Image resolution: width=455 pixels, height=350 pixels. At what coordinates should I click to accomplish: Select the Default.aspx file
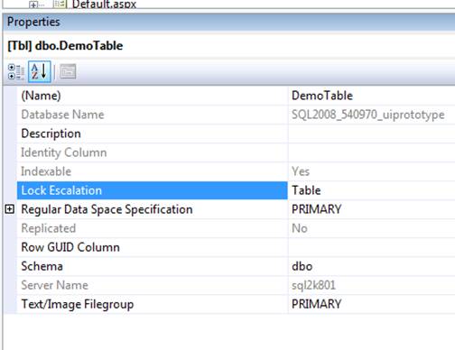pyautogui.click(x=104, y=5)
